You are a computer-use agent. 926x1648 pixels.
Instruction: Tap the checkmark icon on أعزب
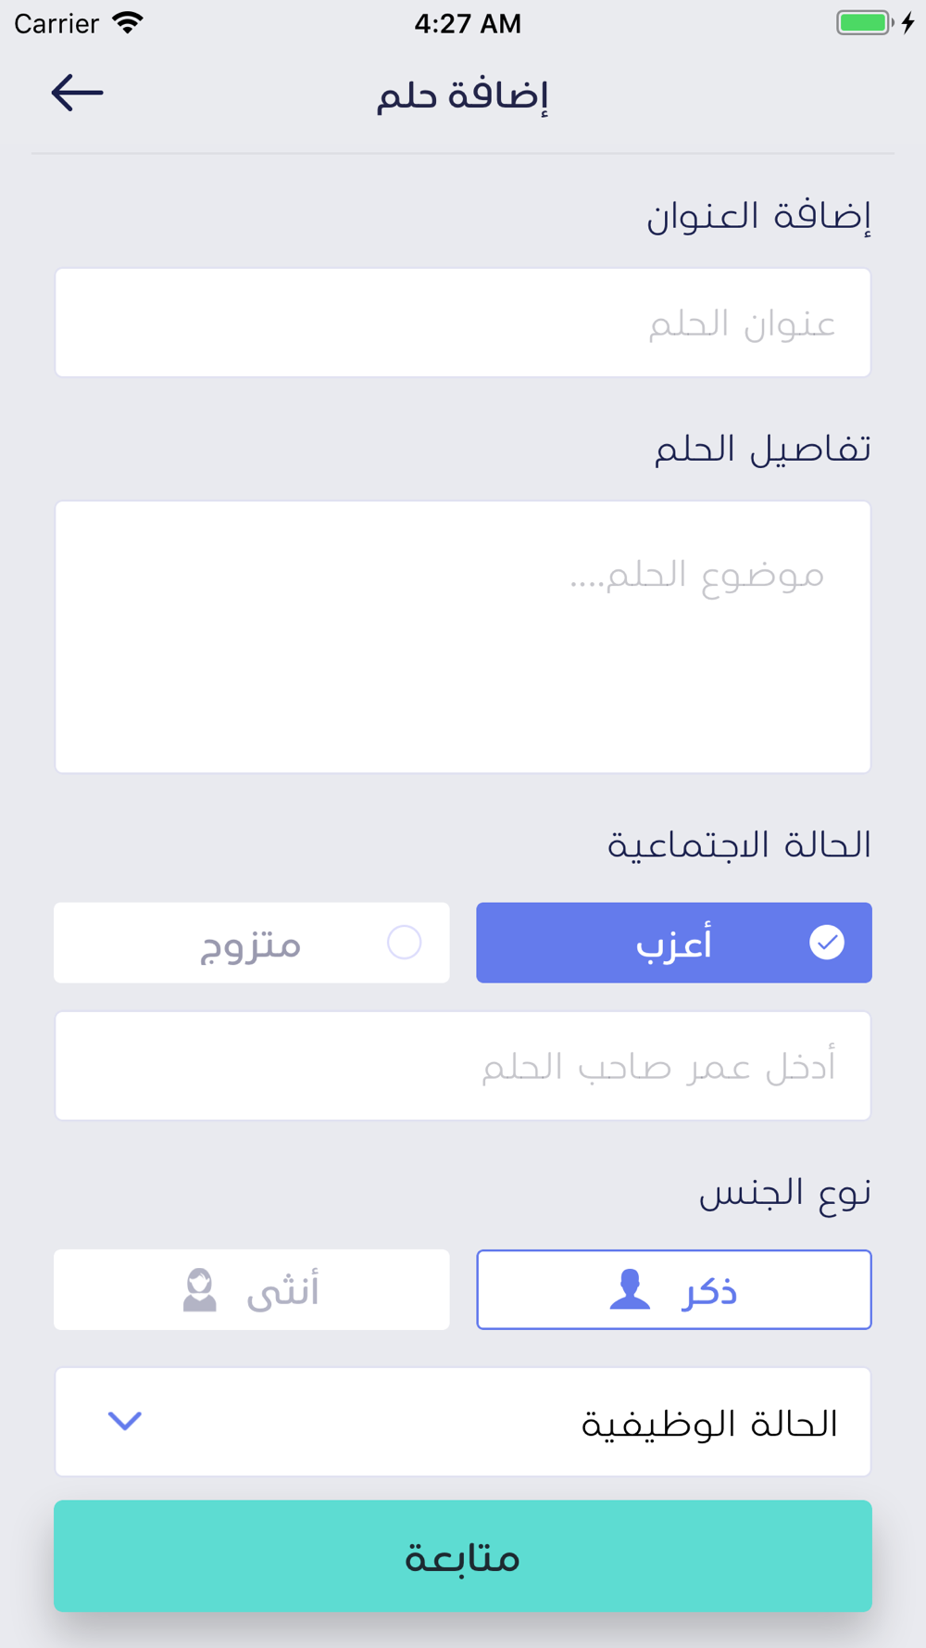[x=826, y=943]
